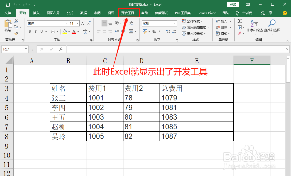Switch to the Power Pivot tab
The image size is (291, 176).
[206, 13]
